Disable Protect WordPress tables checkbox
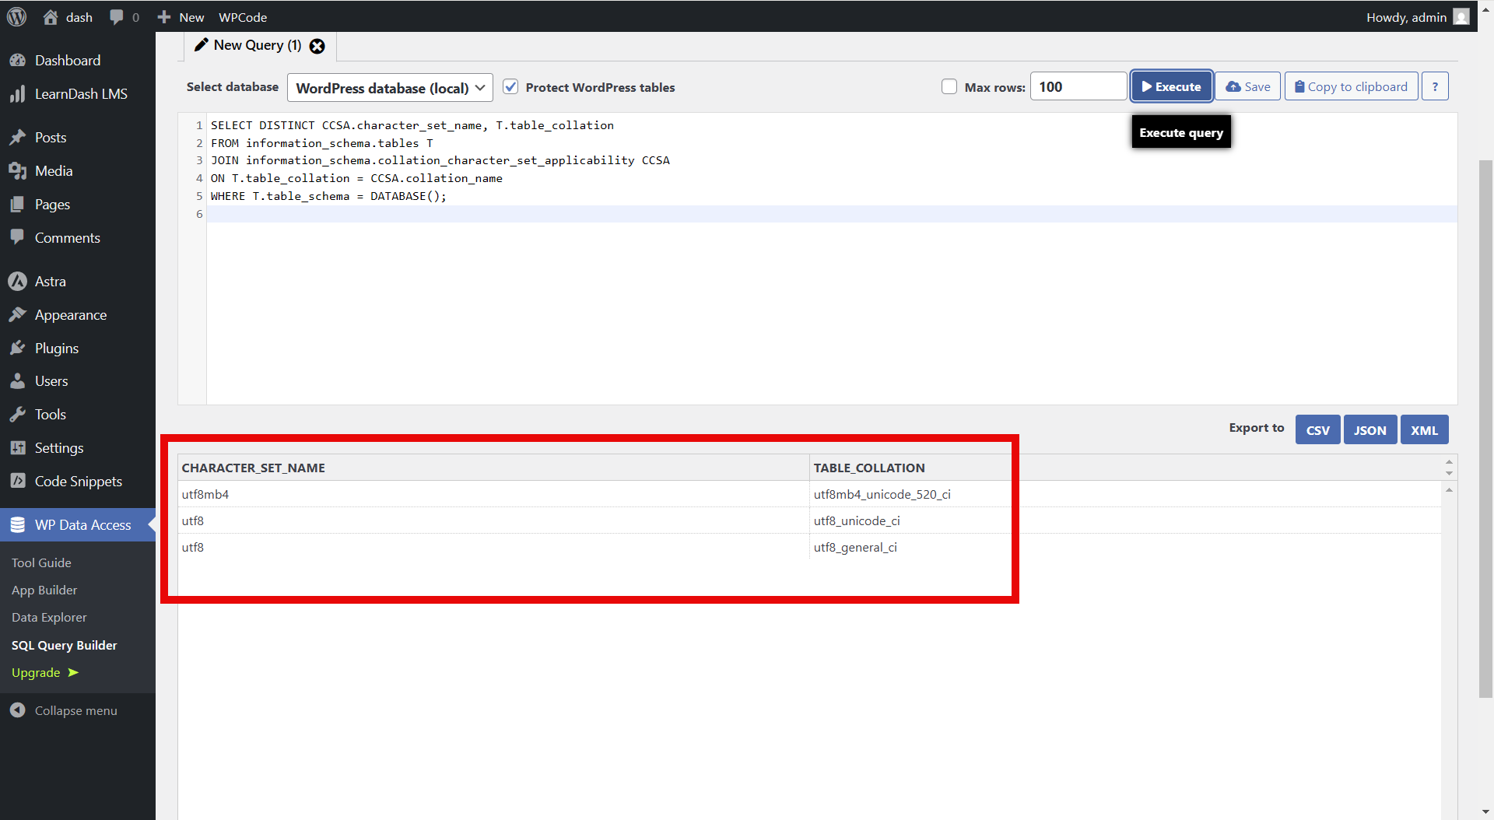1494x820 pixels. point(510,87)
